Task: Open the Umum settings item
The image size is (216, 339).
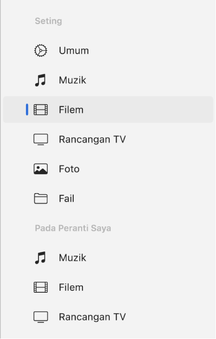Action: pos(74,50)
